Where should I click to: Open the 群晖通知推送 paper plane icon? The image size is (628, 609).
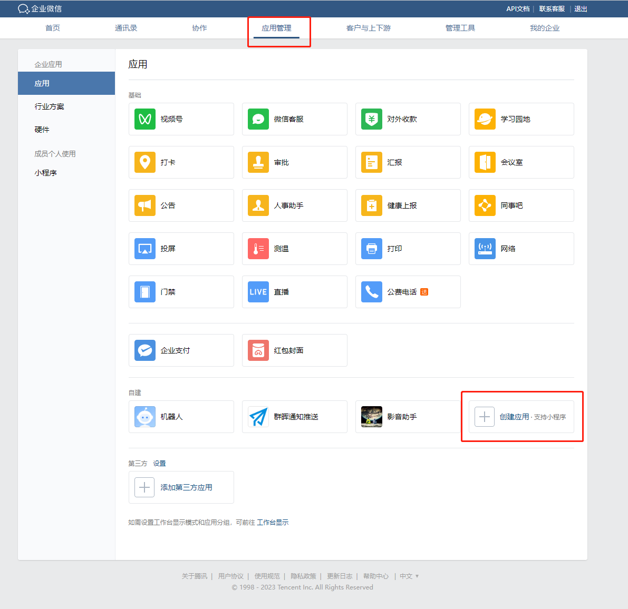258,417
